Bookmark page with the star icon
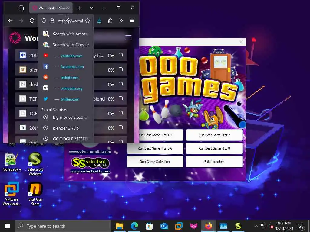Viewport: 310px width, 232px height. [87, 21]
